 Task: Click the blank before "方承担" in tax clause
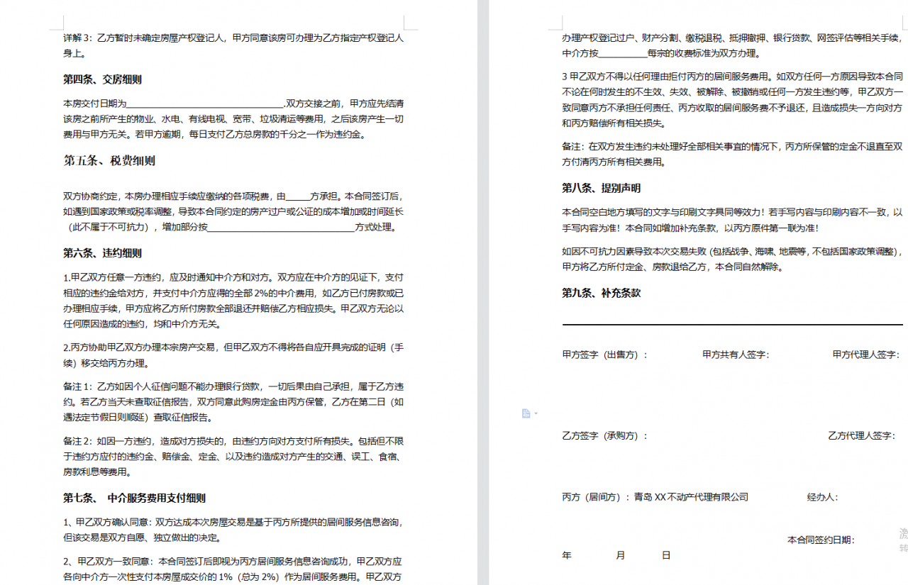[x=298, y=196]
